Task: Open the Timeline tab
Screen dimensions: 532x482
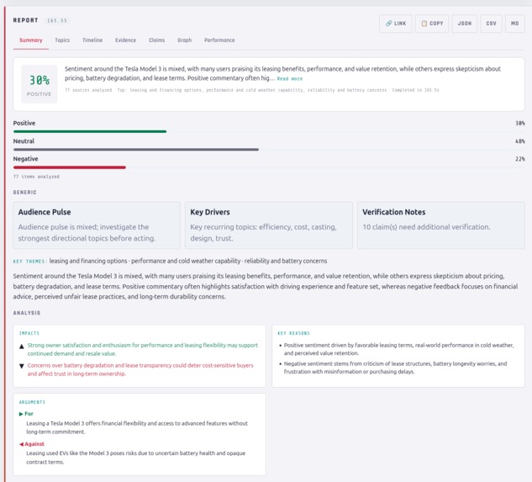Action: 92,40
